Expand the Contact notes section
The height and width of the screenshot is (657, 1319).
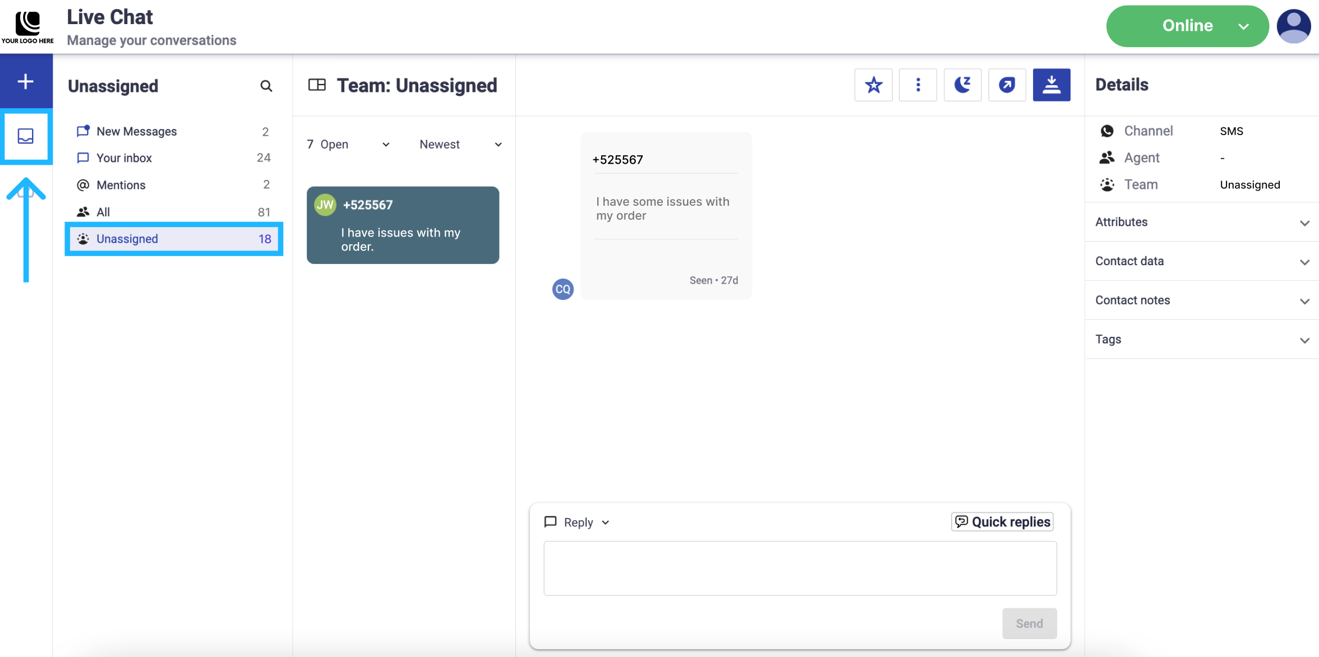(x=1201, y=300)
